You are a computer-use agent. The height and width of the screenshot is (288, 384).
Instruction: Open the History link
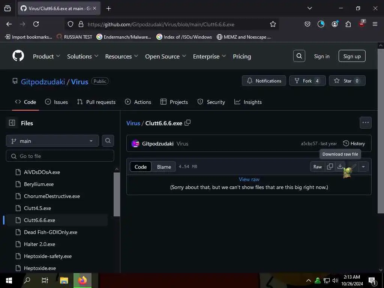pyautogui.click(x=354, y=144)
